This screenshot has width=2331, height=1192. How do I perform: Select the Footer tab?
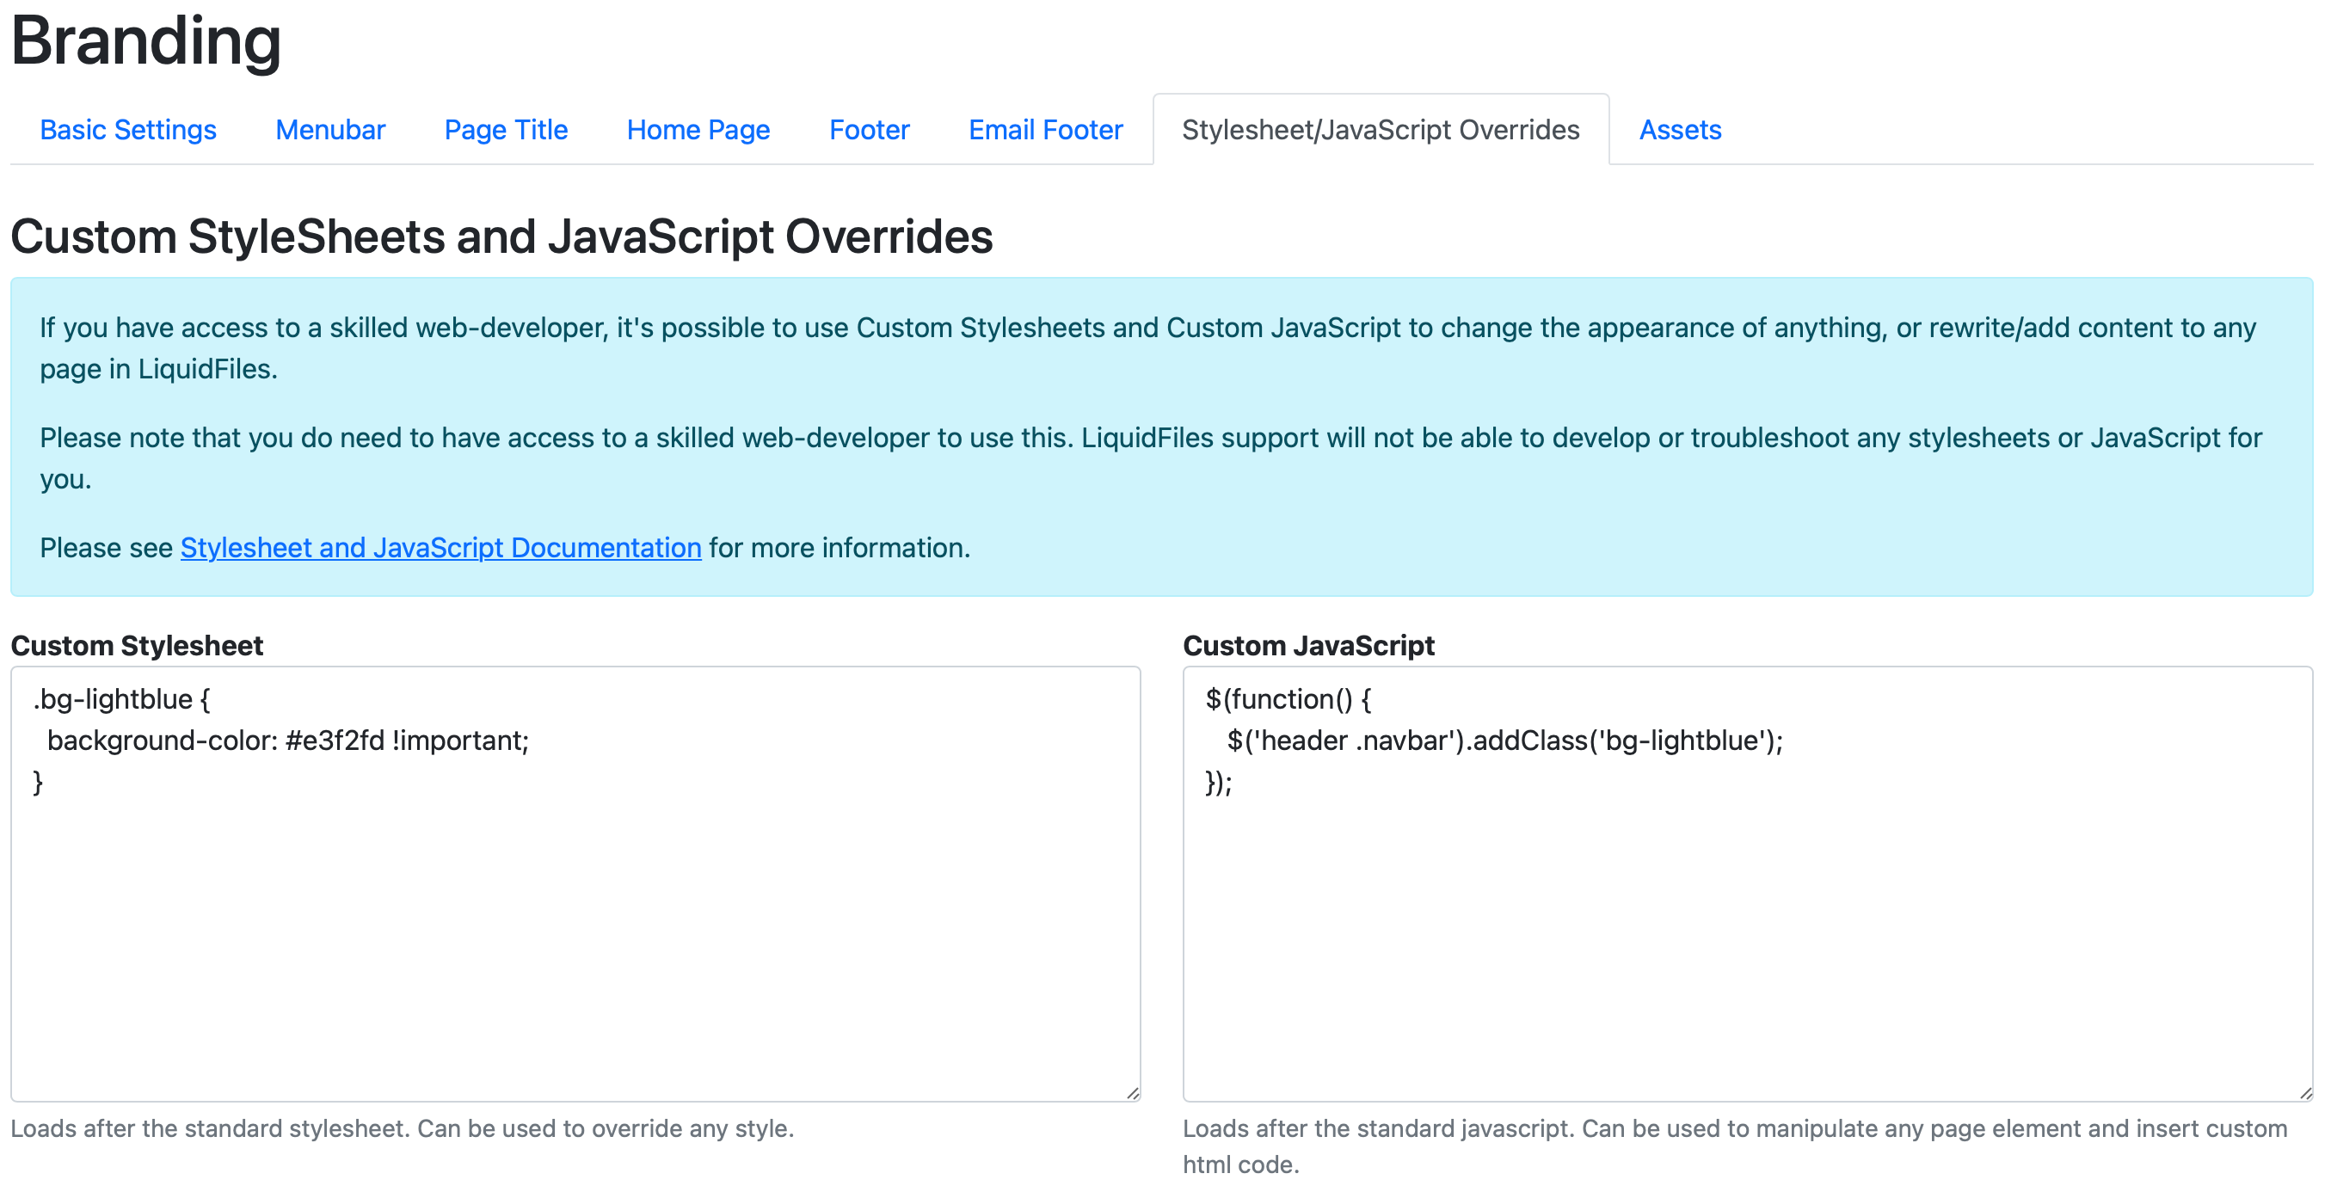coord(869,129)
